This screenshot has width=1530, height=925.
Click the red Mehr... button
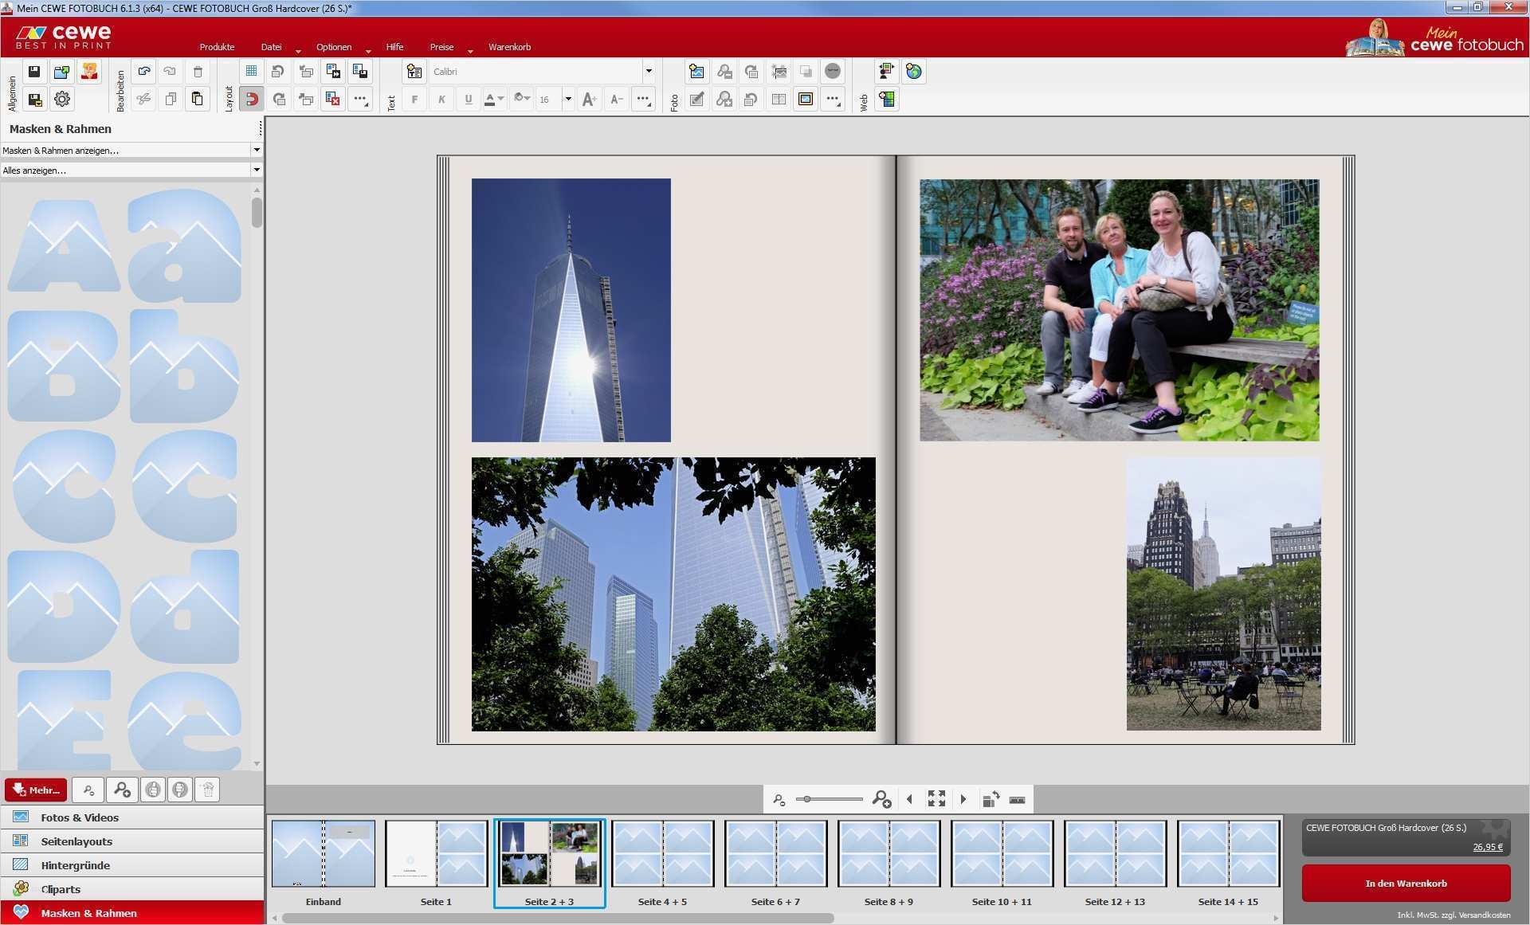coord(36,790)
